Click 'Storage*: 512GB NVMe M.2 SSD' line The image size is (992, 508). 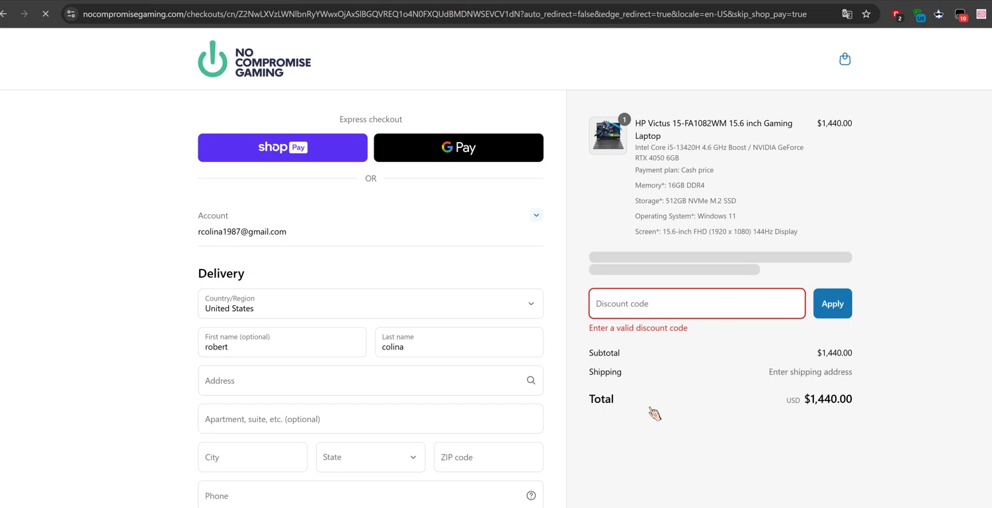[x=685, y=201]
